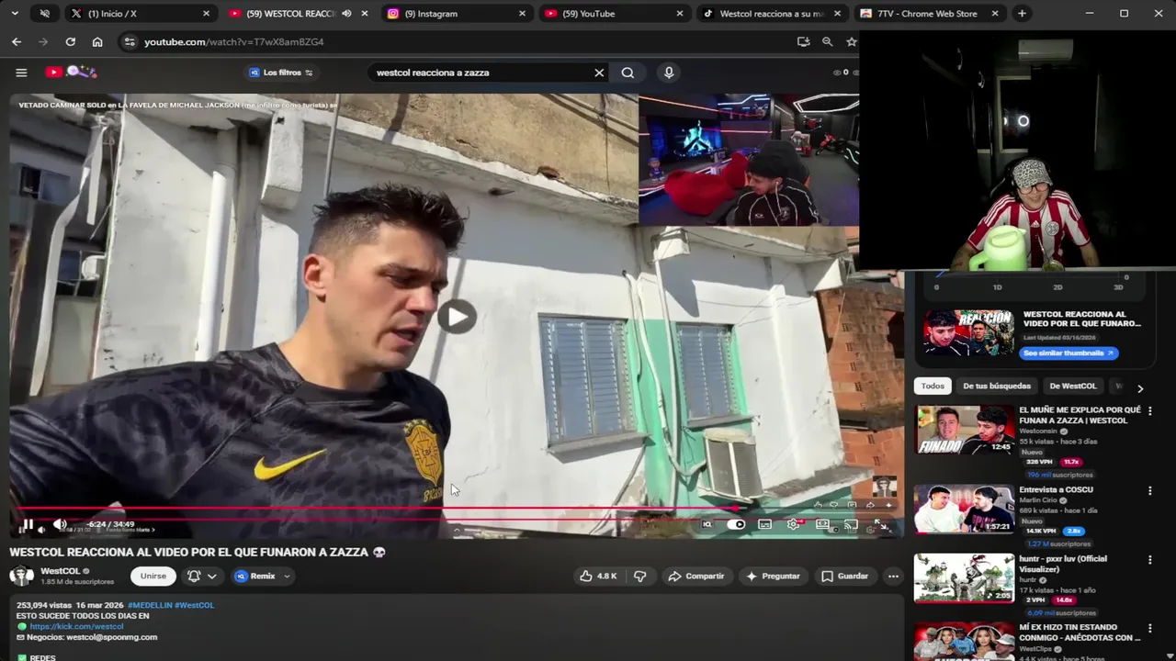Screen dimensions: 1176x661
Task: Enter fullscreen mode in the player
Action: (880, 524)
